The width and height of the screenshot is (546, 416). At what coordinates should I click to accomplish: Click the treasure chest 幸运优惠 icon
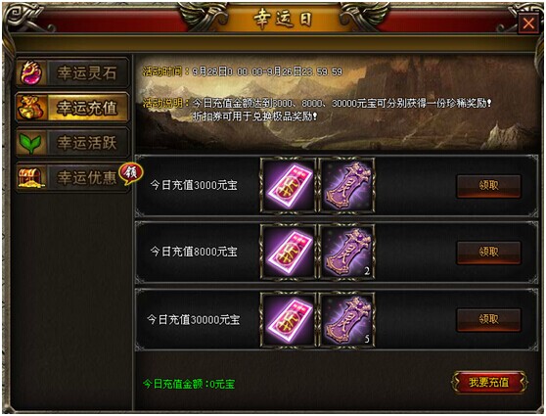31,177
